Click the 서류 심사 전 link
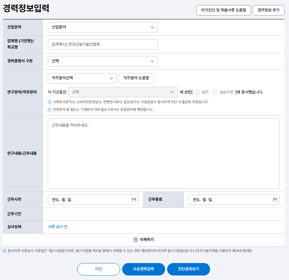The image size is (289, 280). coord(57,227)
